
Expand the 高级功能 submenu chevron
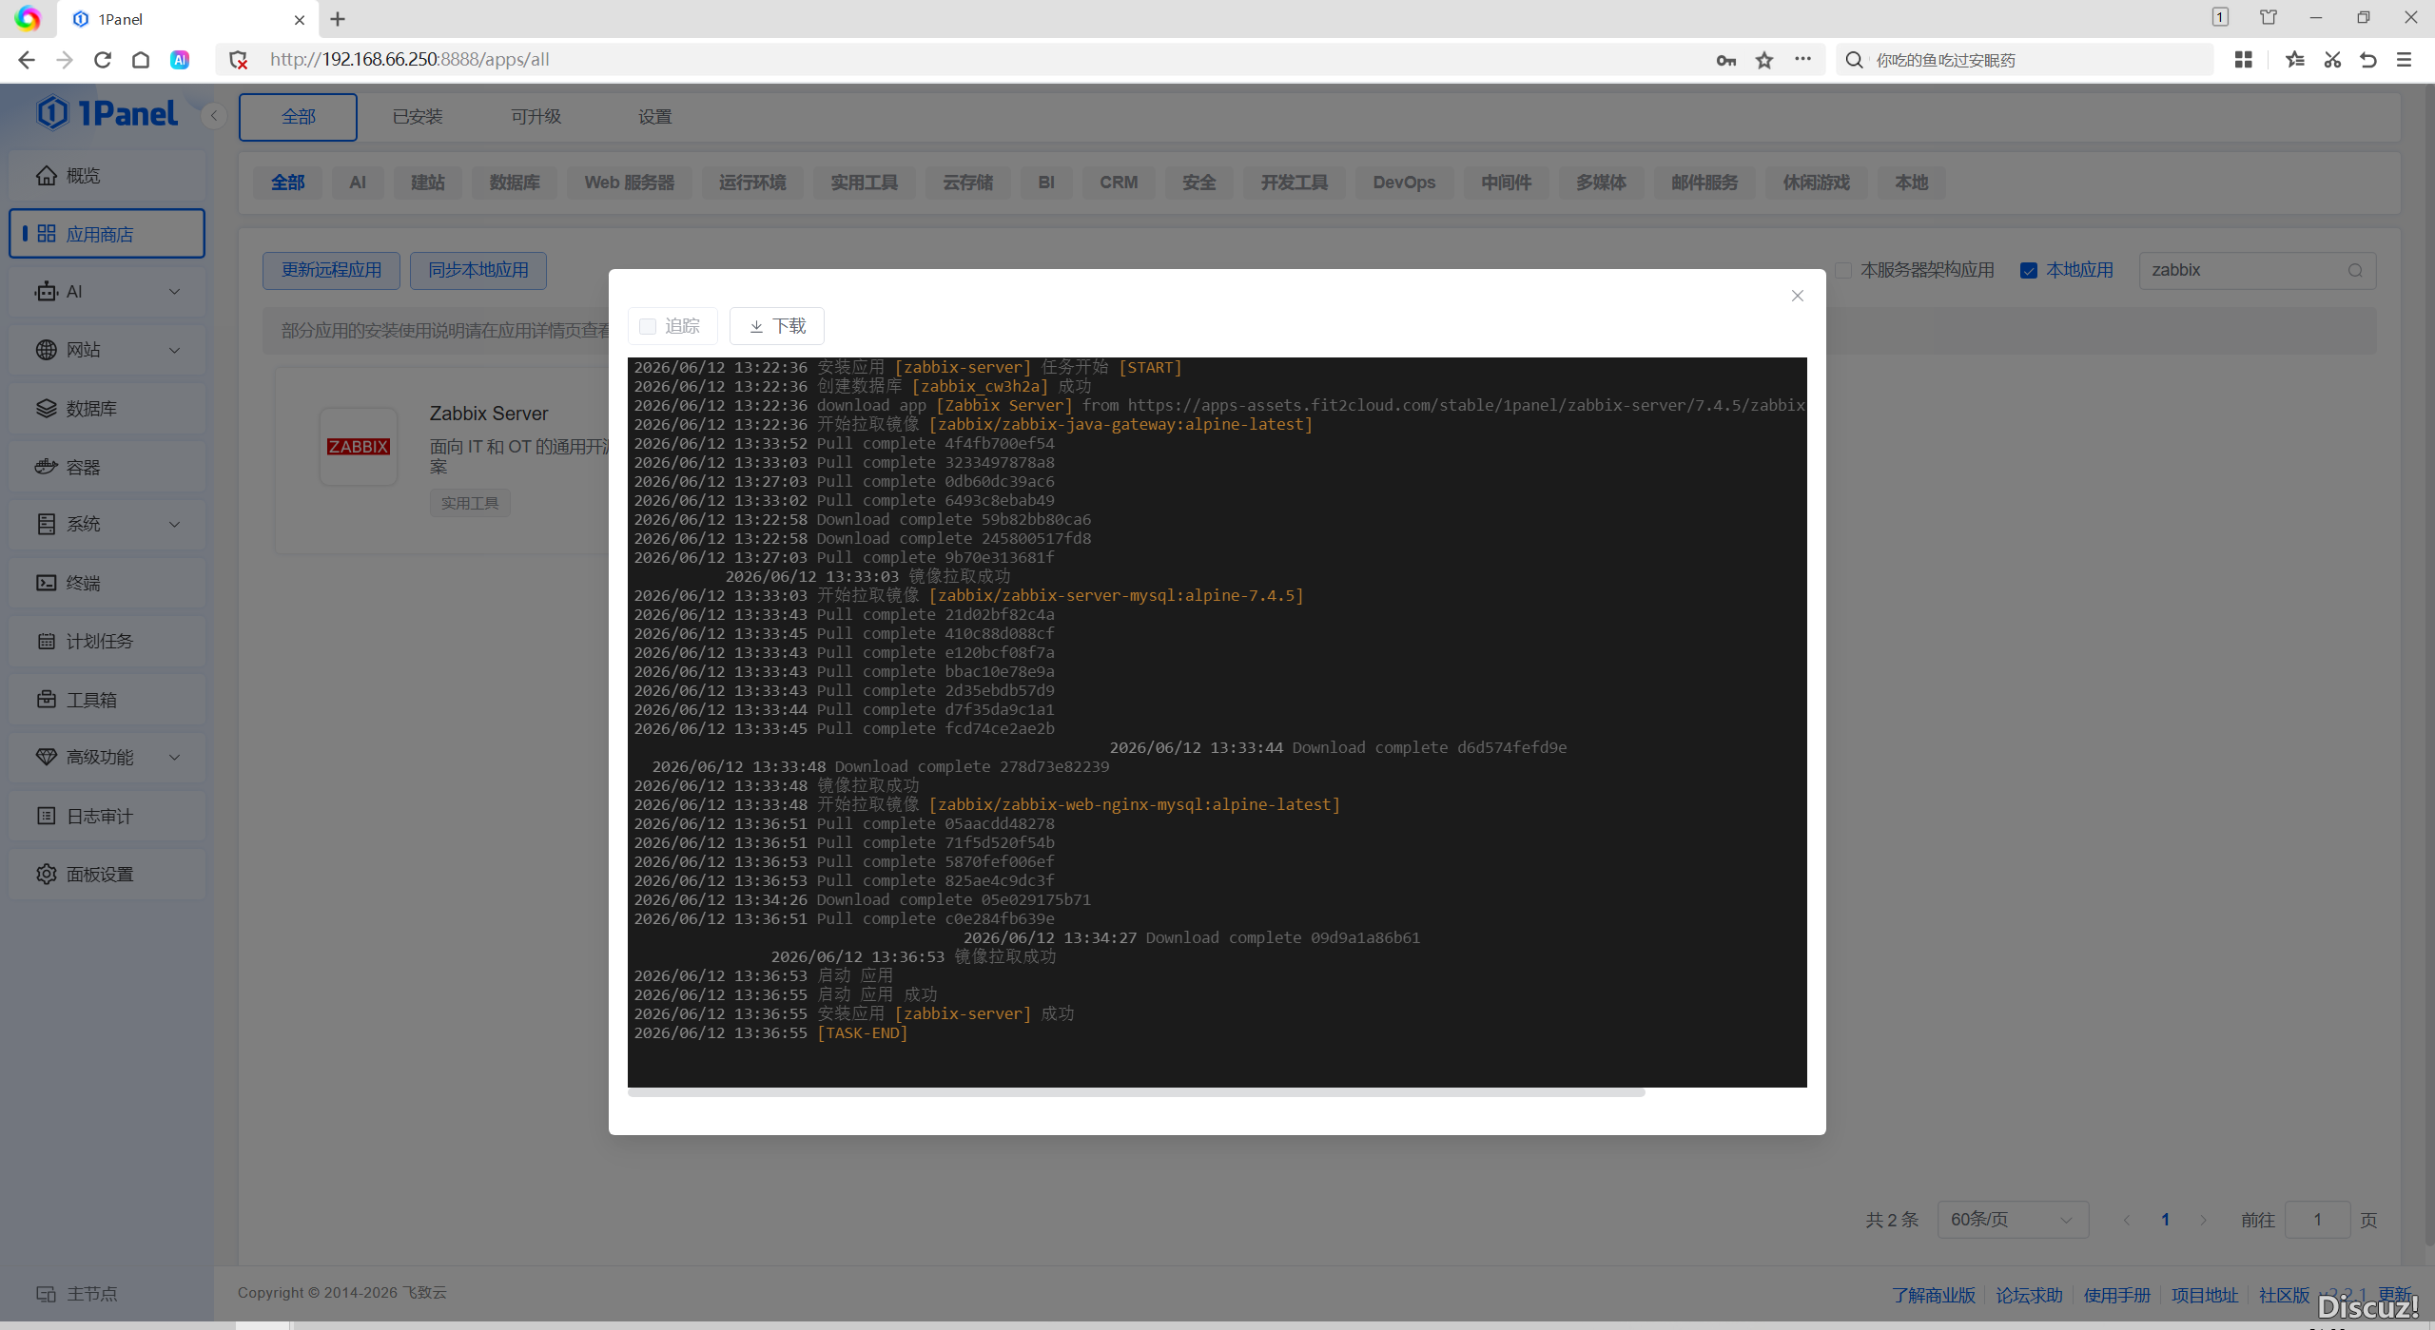[x=174, y=758]
